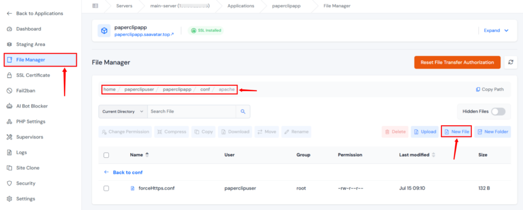
Task: Click the SSL Installed badge
Action: tap(206, 30)
